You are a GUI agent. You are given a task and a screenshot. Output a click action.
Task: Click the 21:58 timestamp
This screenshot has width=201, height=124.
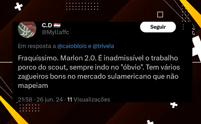[25, 99]
